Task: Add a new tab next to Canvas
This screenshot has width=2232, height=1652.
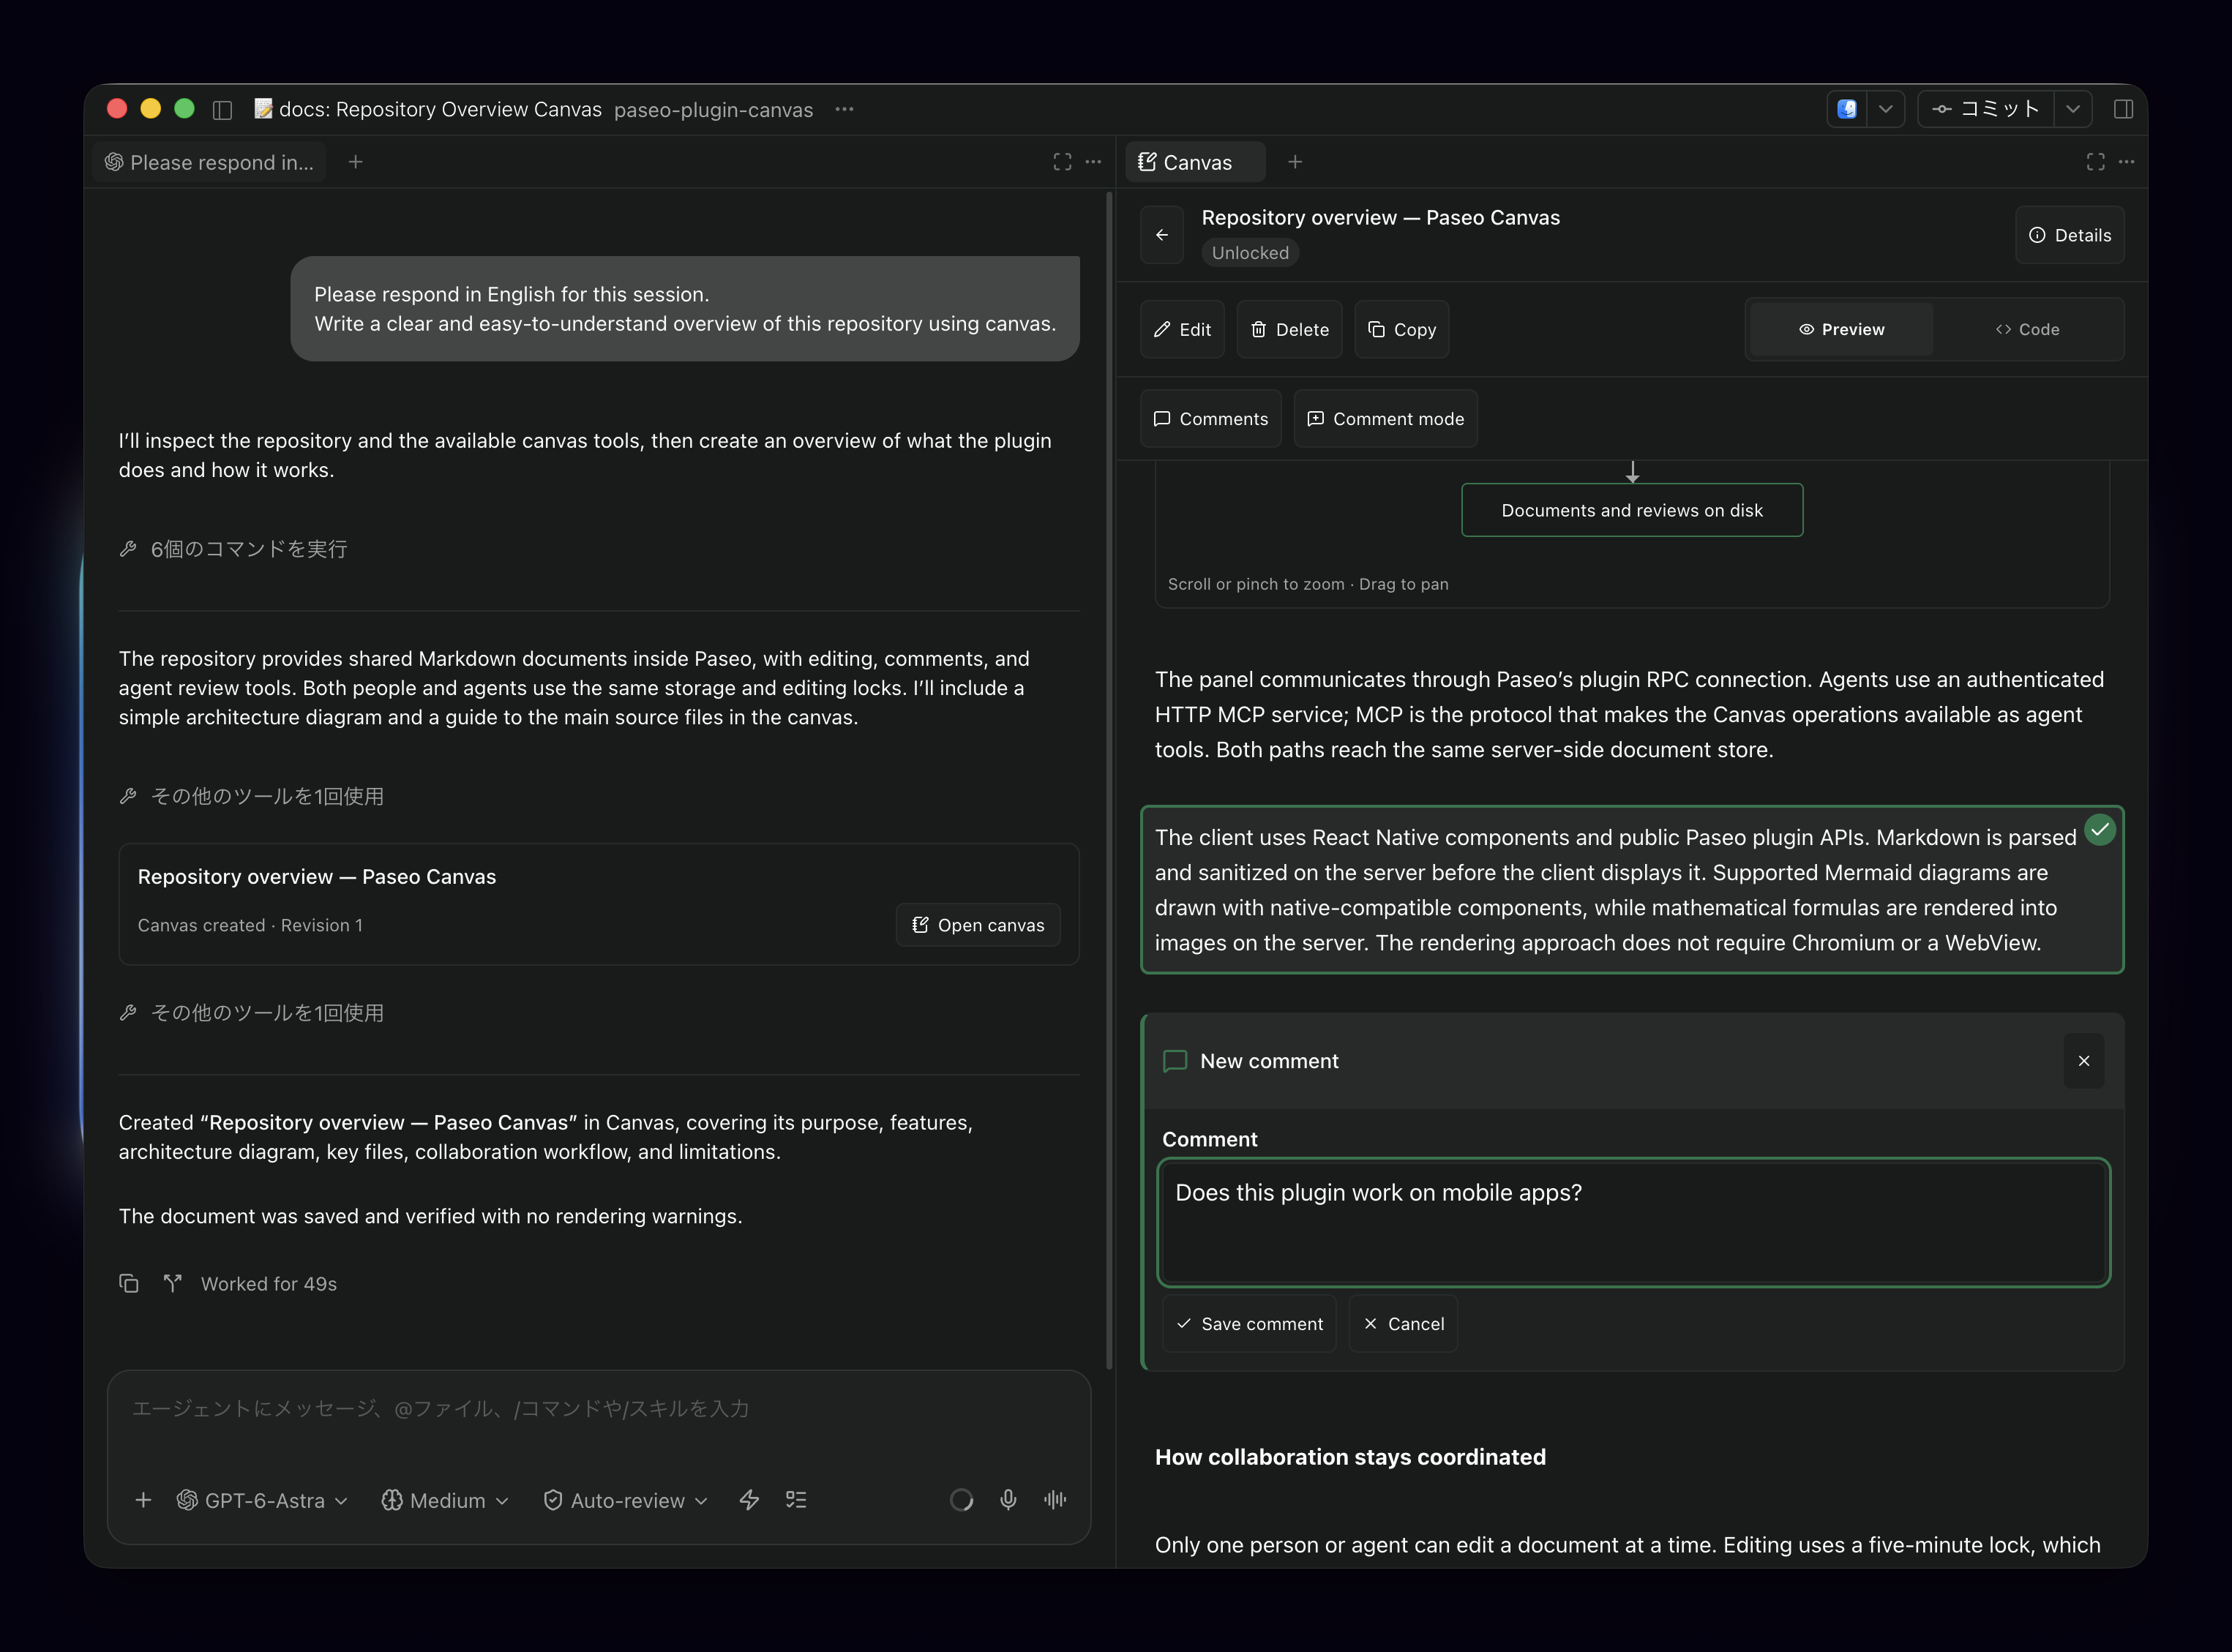Action: (x=1295, y=162)
